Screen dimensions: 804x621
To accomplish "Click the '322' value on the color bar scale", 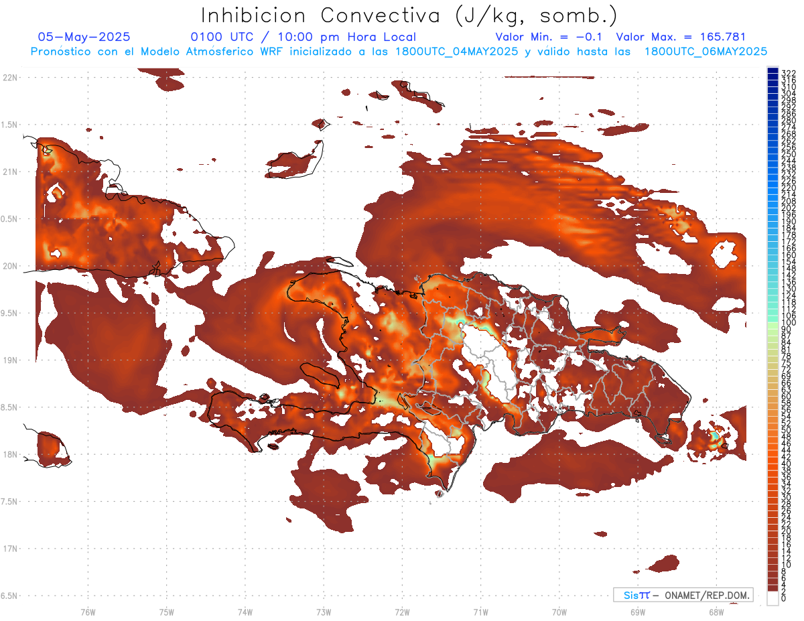I will [789, 73].
